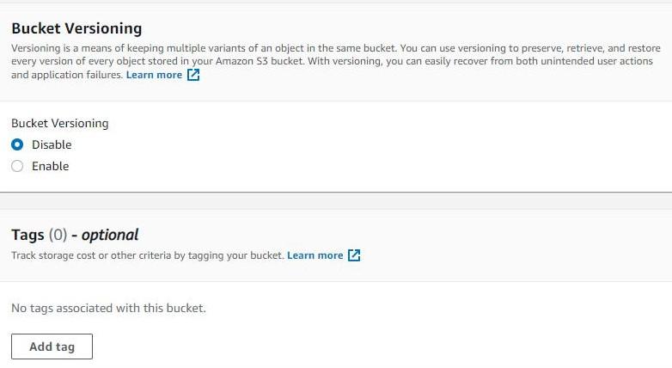This screenshot has height=368, width=672.
Task: Click the "Enable" option label text
Action: click(x=50, y=166)
